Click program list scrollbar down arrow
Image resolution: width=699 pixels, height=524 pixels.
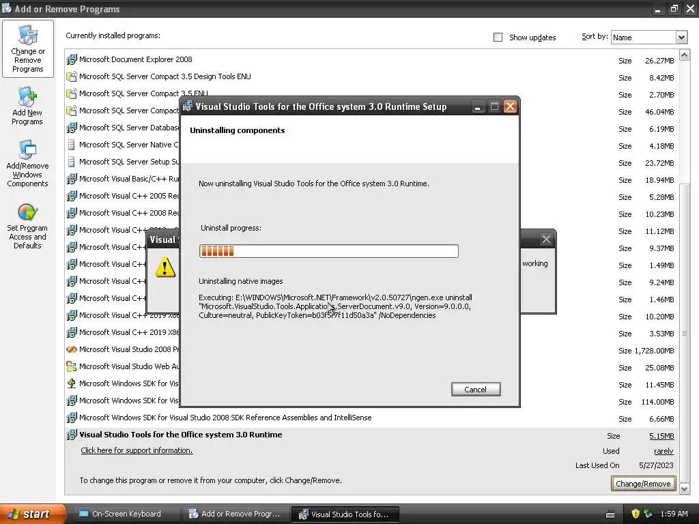coord(684,489)
